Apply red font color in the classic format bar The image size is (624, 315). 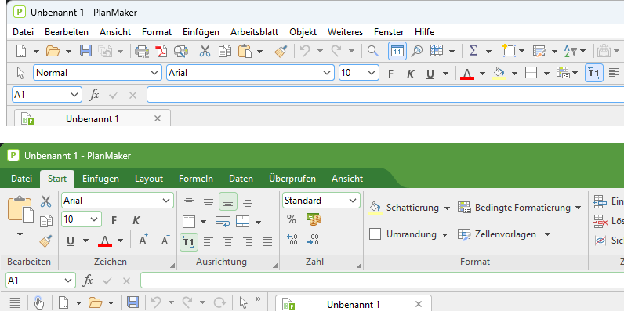coord(467,73)
